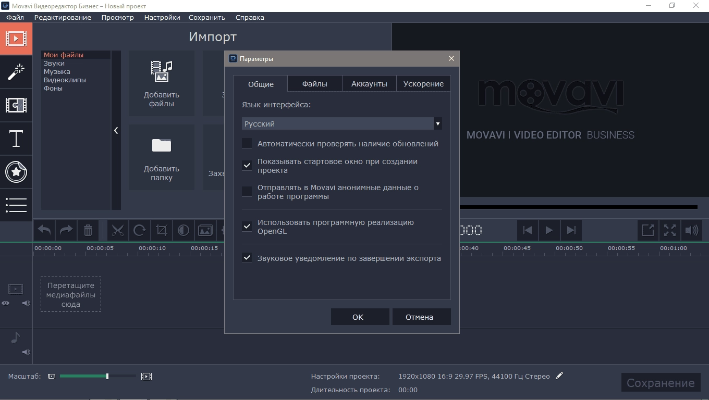Play the preview video
This screenshot has width=709, height=400.
tap(549, 230)
